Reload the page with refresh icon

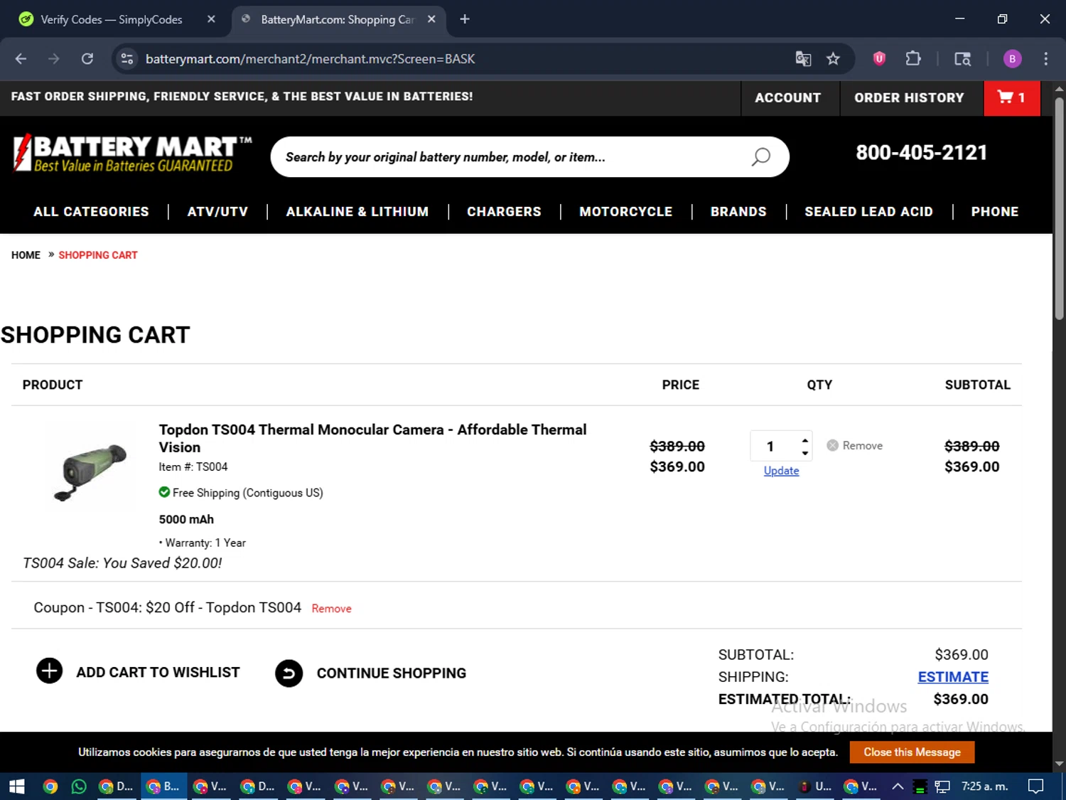pos(87,59)
